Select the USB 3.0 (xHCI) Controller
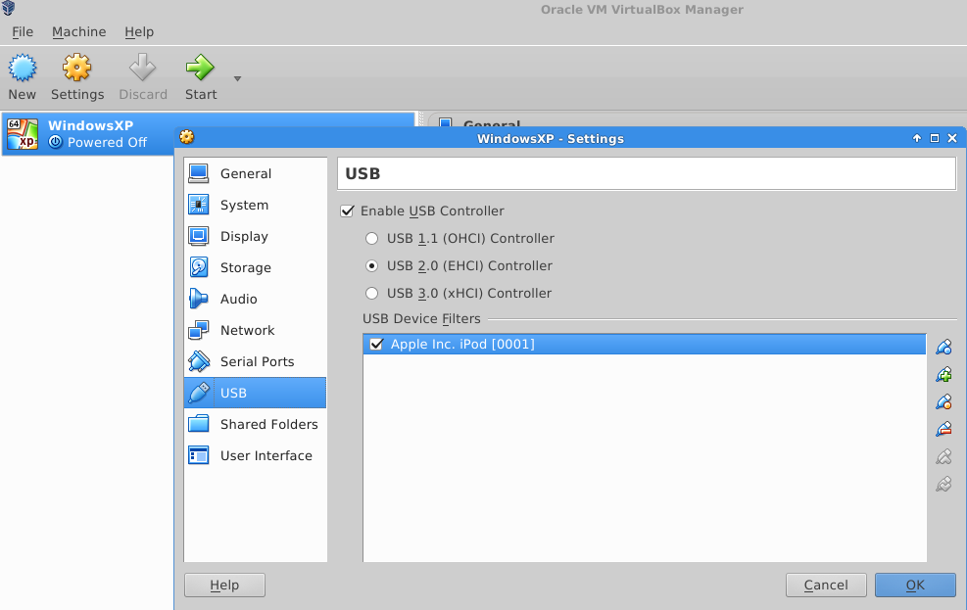The height and width of the screenshot is (610, 967). pyautogui.click(x=372, y=293)
